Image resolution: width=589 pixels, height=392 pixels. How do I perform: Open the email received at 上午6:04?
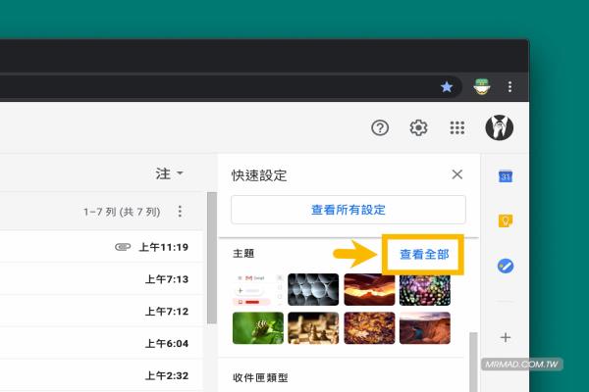pos(101,343)
